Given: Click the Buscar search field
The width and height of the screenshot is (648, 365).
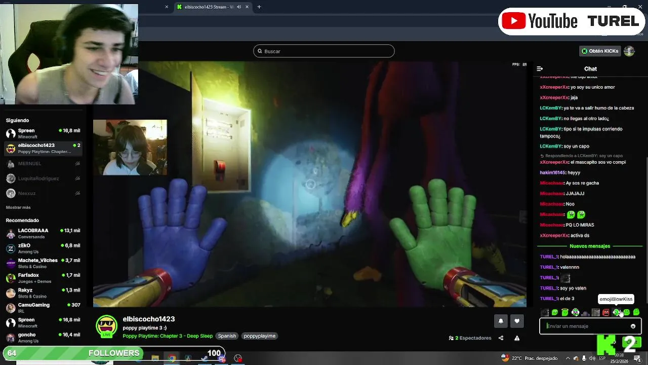Looking at the screenshot, I should point(323,51).
